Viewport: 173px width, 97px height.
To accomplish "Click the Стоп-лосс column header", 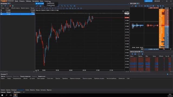I will coord(50,78).
